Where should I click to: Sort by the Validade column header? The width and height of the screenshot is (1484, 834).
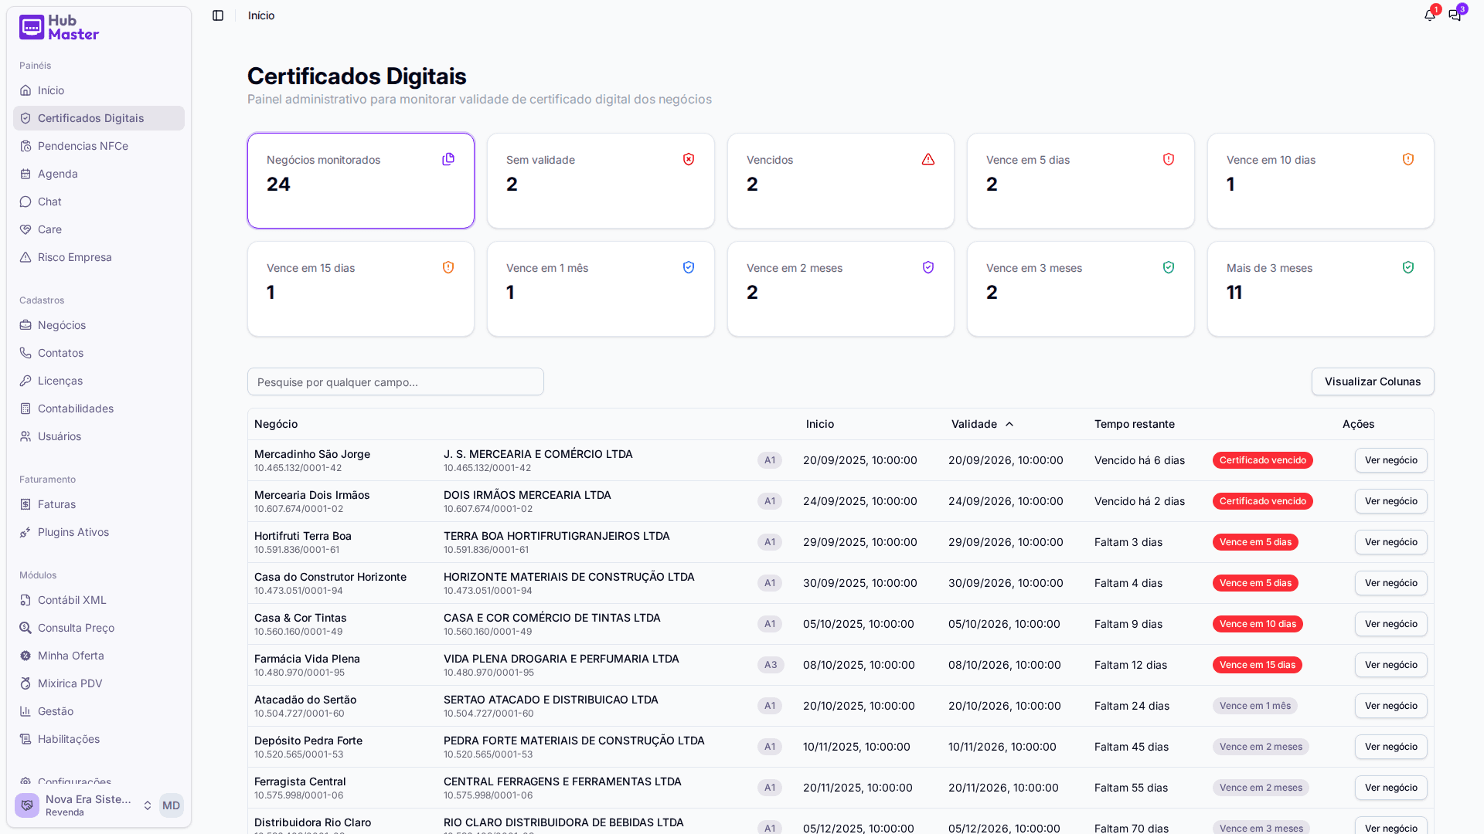(x=982, y=424)
